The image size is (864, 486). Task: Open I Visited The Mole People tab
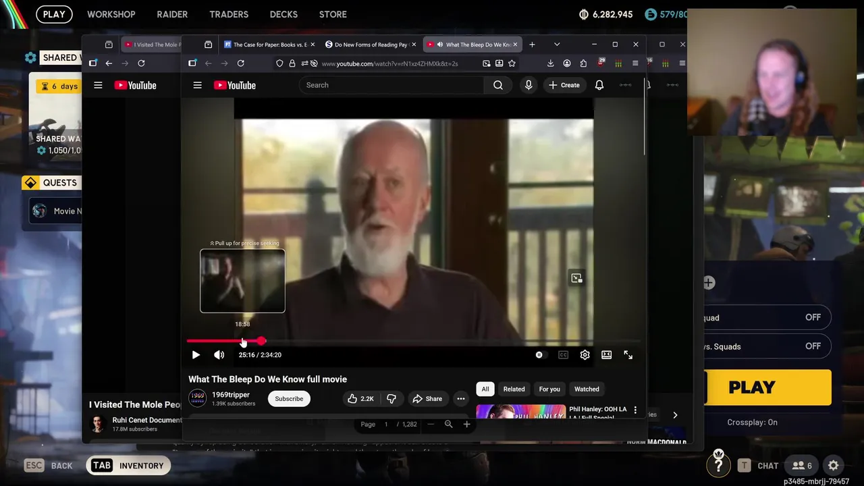[152, 45]
